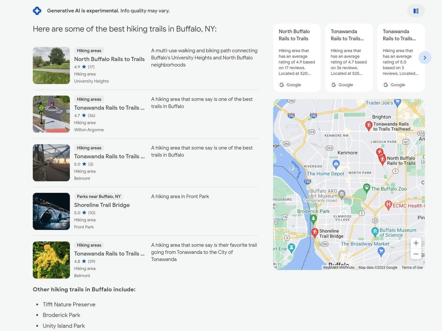
Task: Open the North Buffalo Rails to Trails listing
Action: (109, 59)
